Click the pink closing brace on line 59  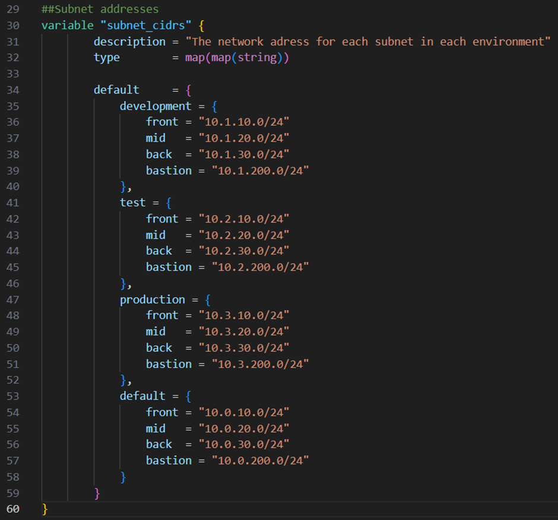(97, 493)
